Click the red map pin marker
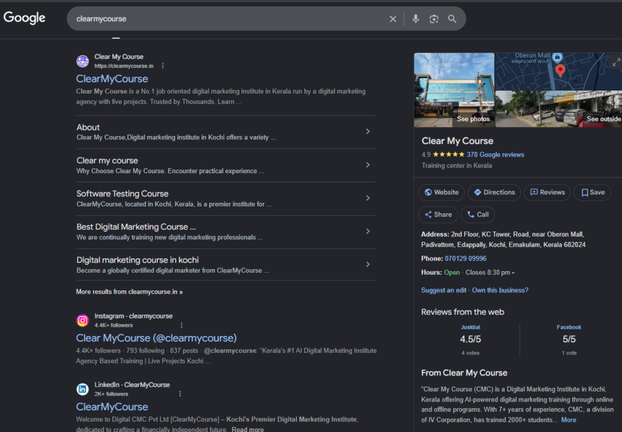622x432 pixels. click(x=560, y=70)
